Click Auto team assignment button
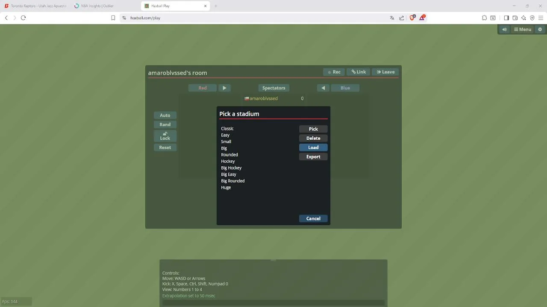Screen dimensions: 547x307 [165, 115]
